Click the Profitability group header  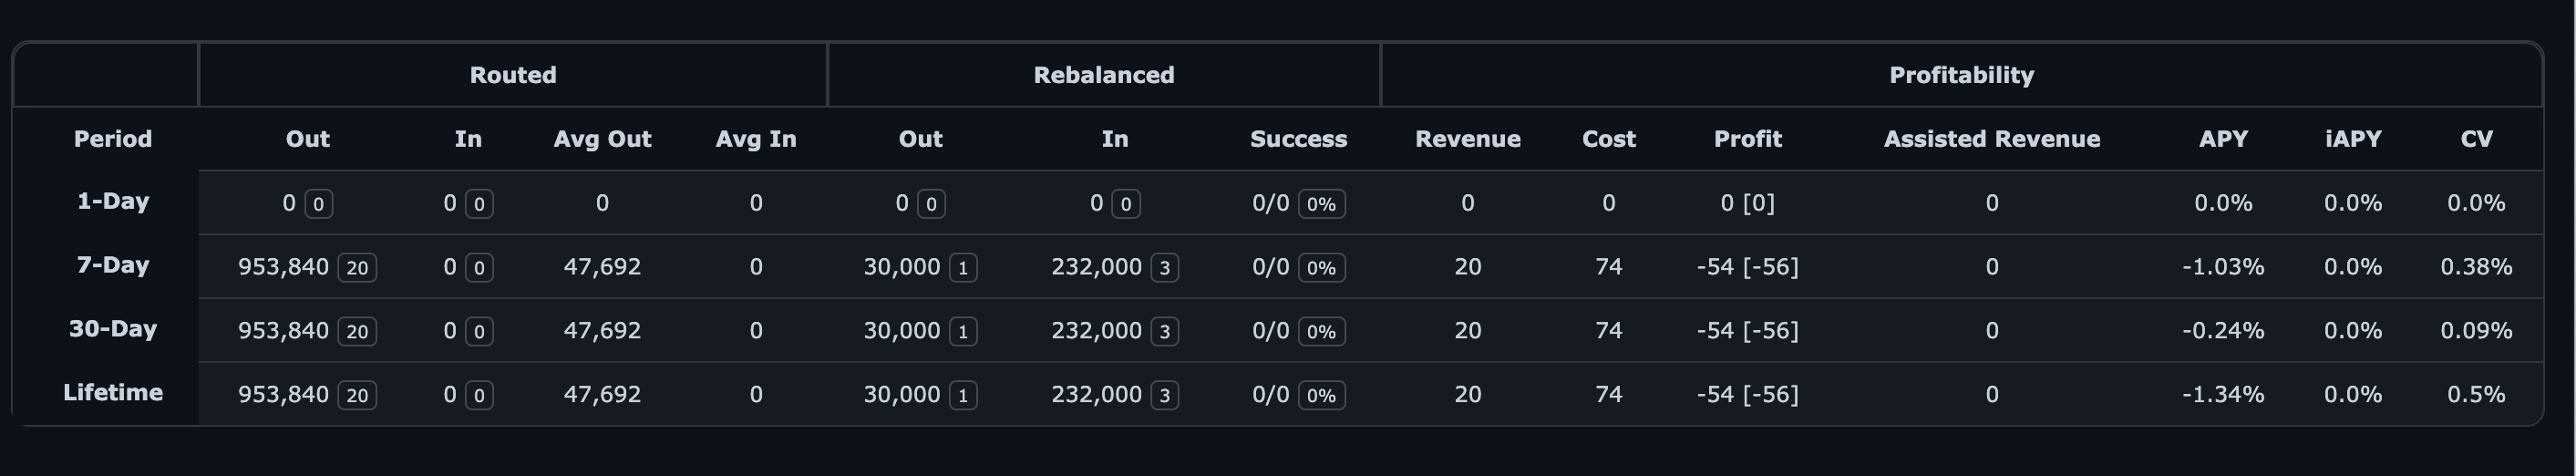coord(1961,75)
